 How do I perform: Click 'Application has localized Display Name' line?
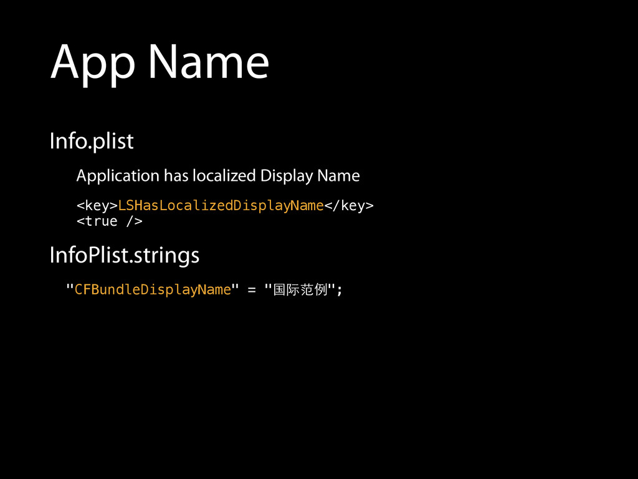[x=218, y=176]
